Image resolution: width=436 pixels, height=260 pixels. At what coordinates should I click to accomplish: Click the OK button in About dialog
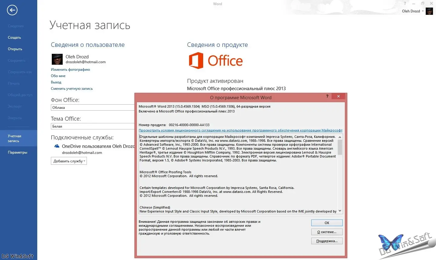pyautogui.click(x=327, y=223)
